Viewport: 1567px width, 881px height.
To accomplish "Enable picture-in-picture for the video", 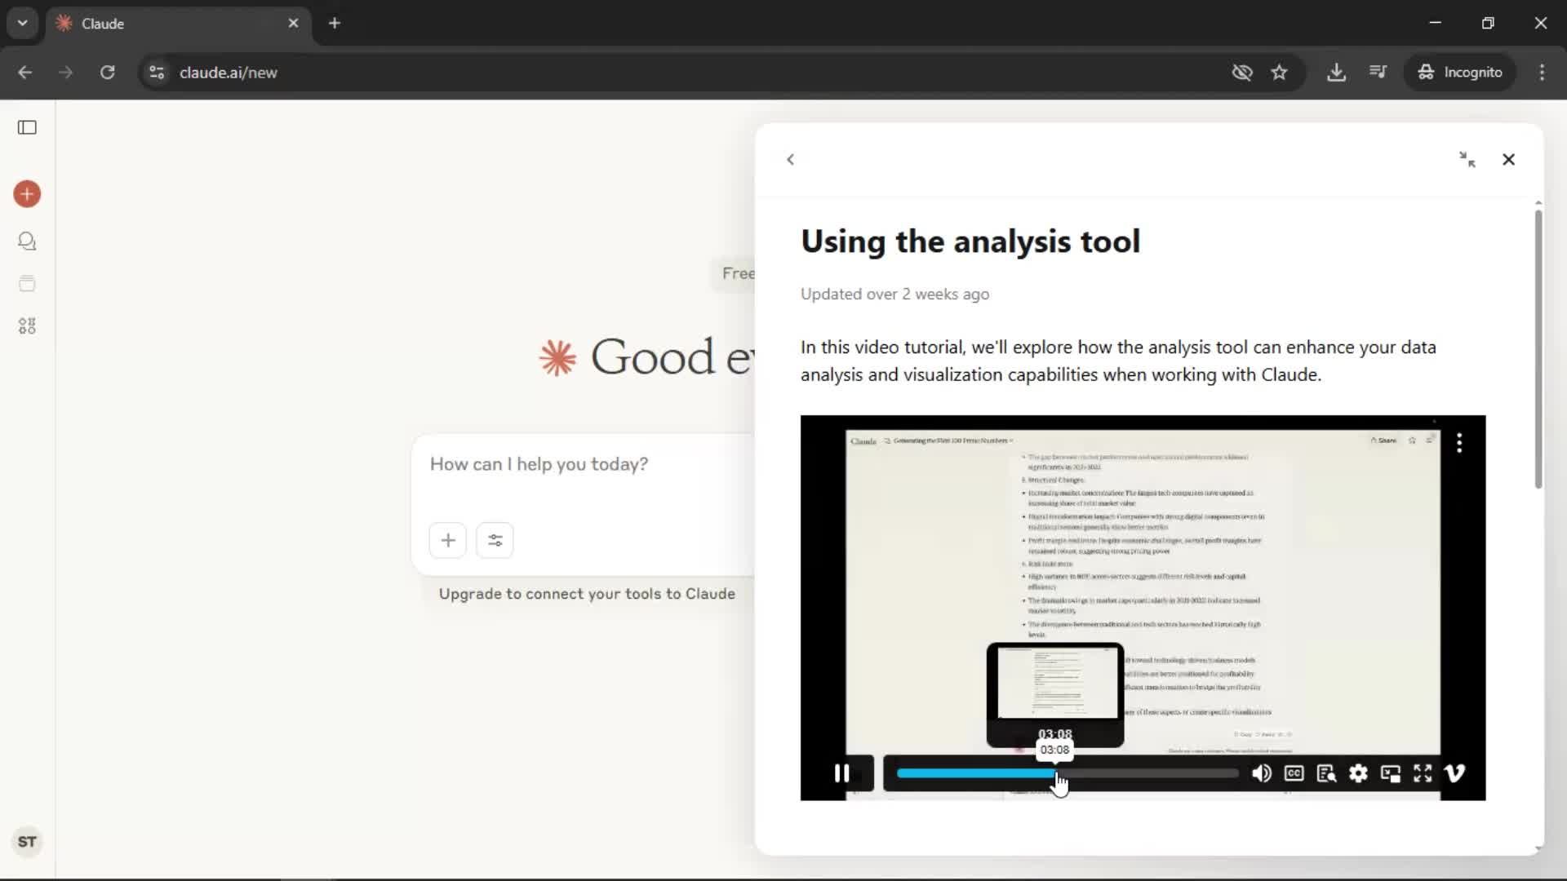I will (x=1390, y=773).
